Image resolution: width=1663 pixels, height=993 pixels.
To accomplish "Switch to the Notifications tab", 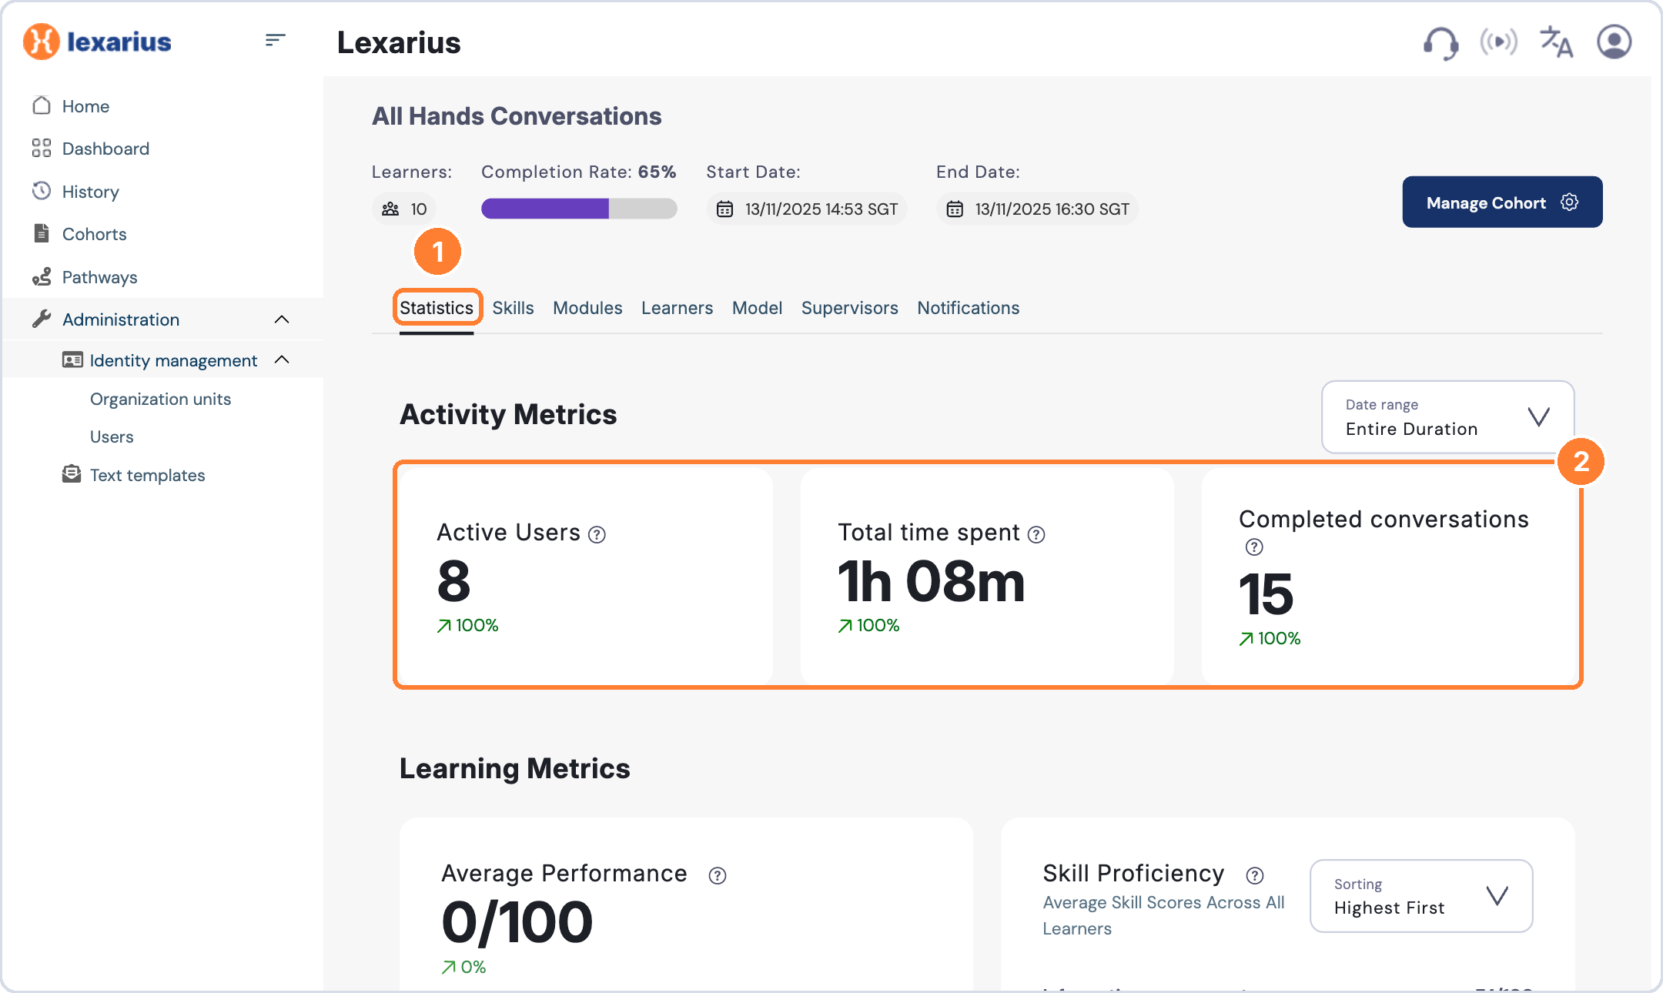I will pyautogui.click(x=968, y=308).
